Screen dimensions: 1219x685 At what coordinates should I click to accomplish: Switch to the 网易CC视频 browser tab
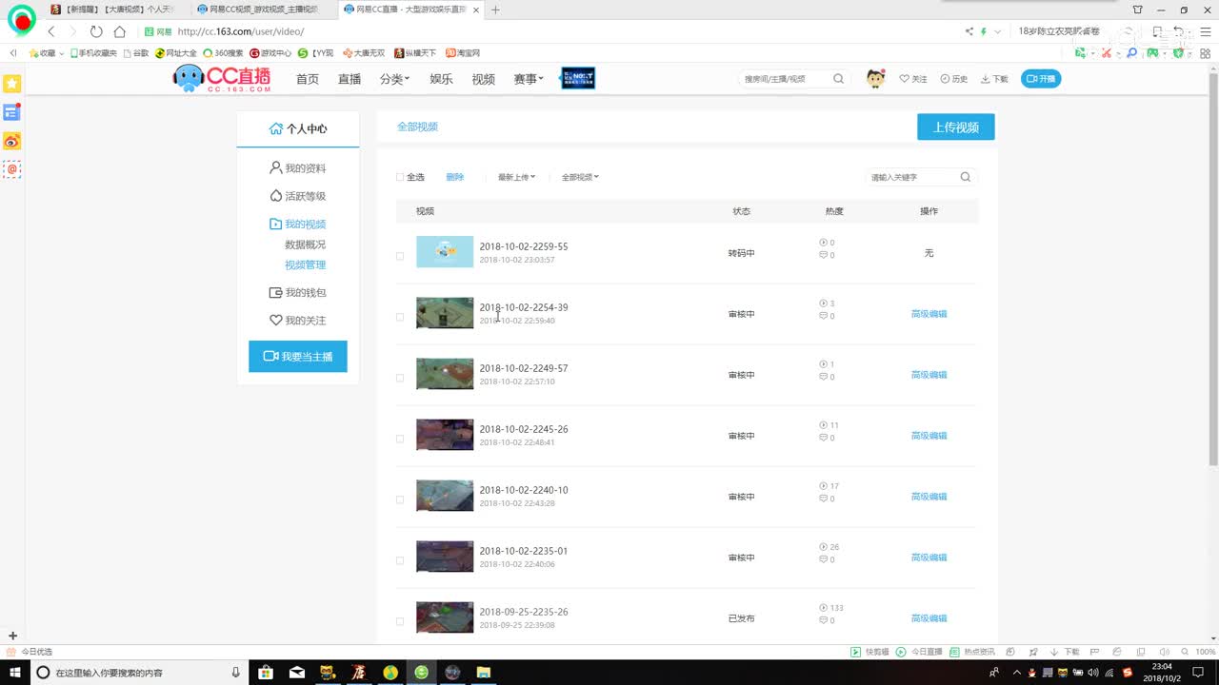pos(263,10)
